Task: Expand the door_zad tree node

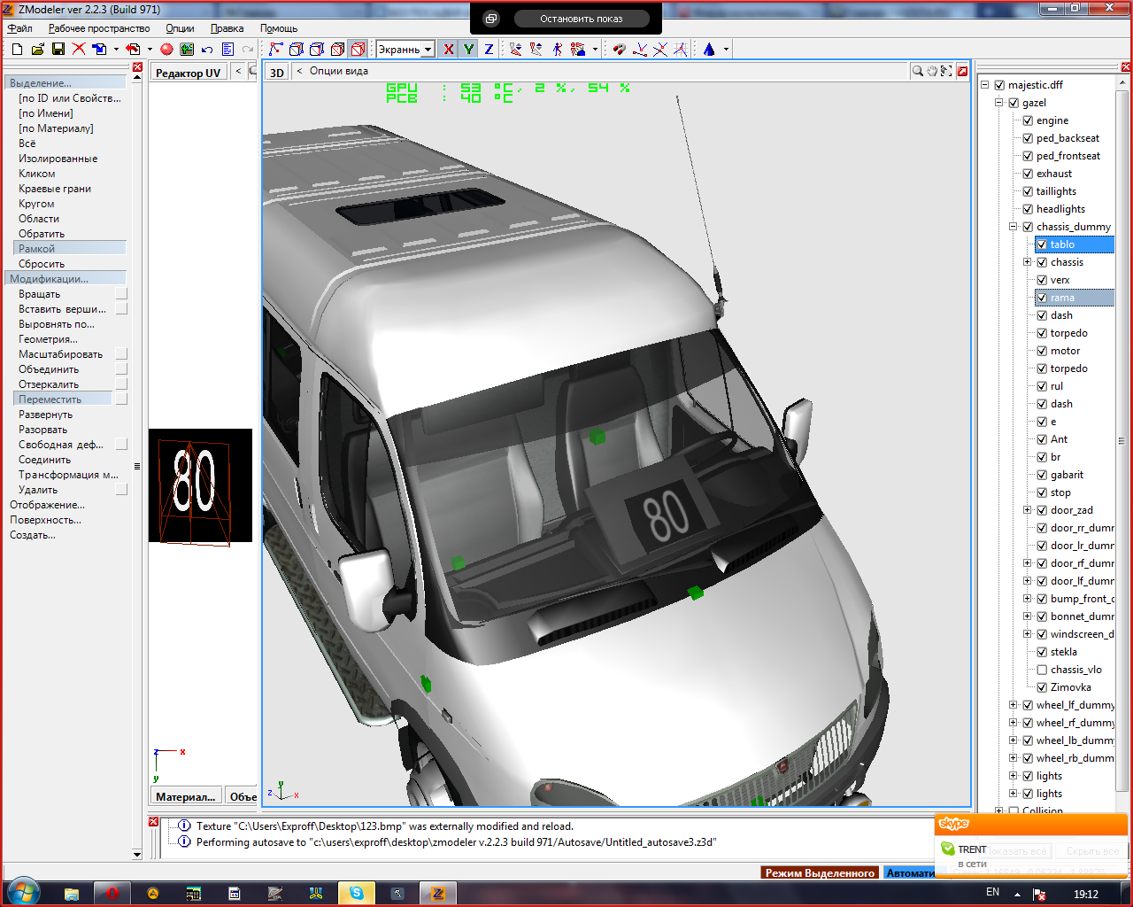Action: pos(1028,510)
